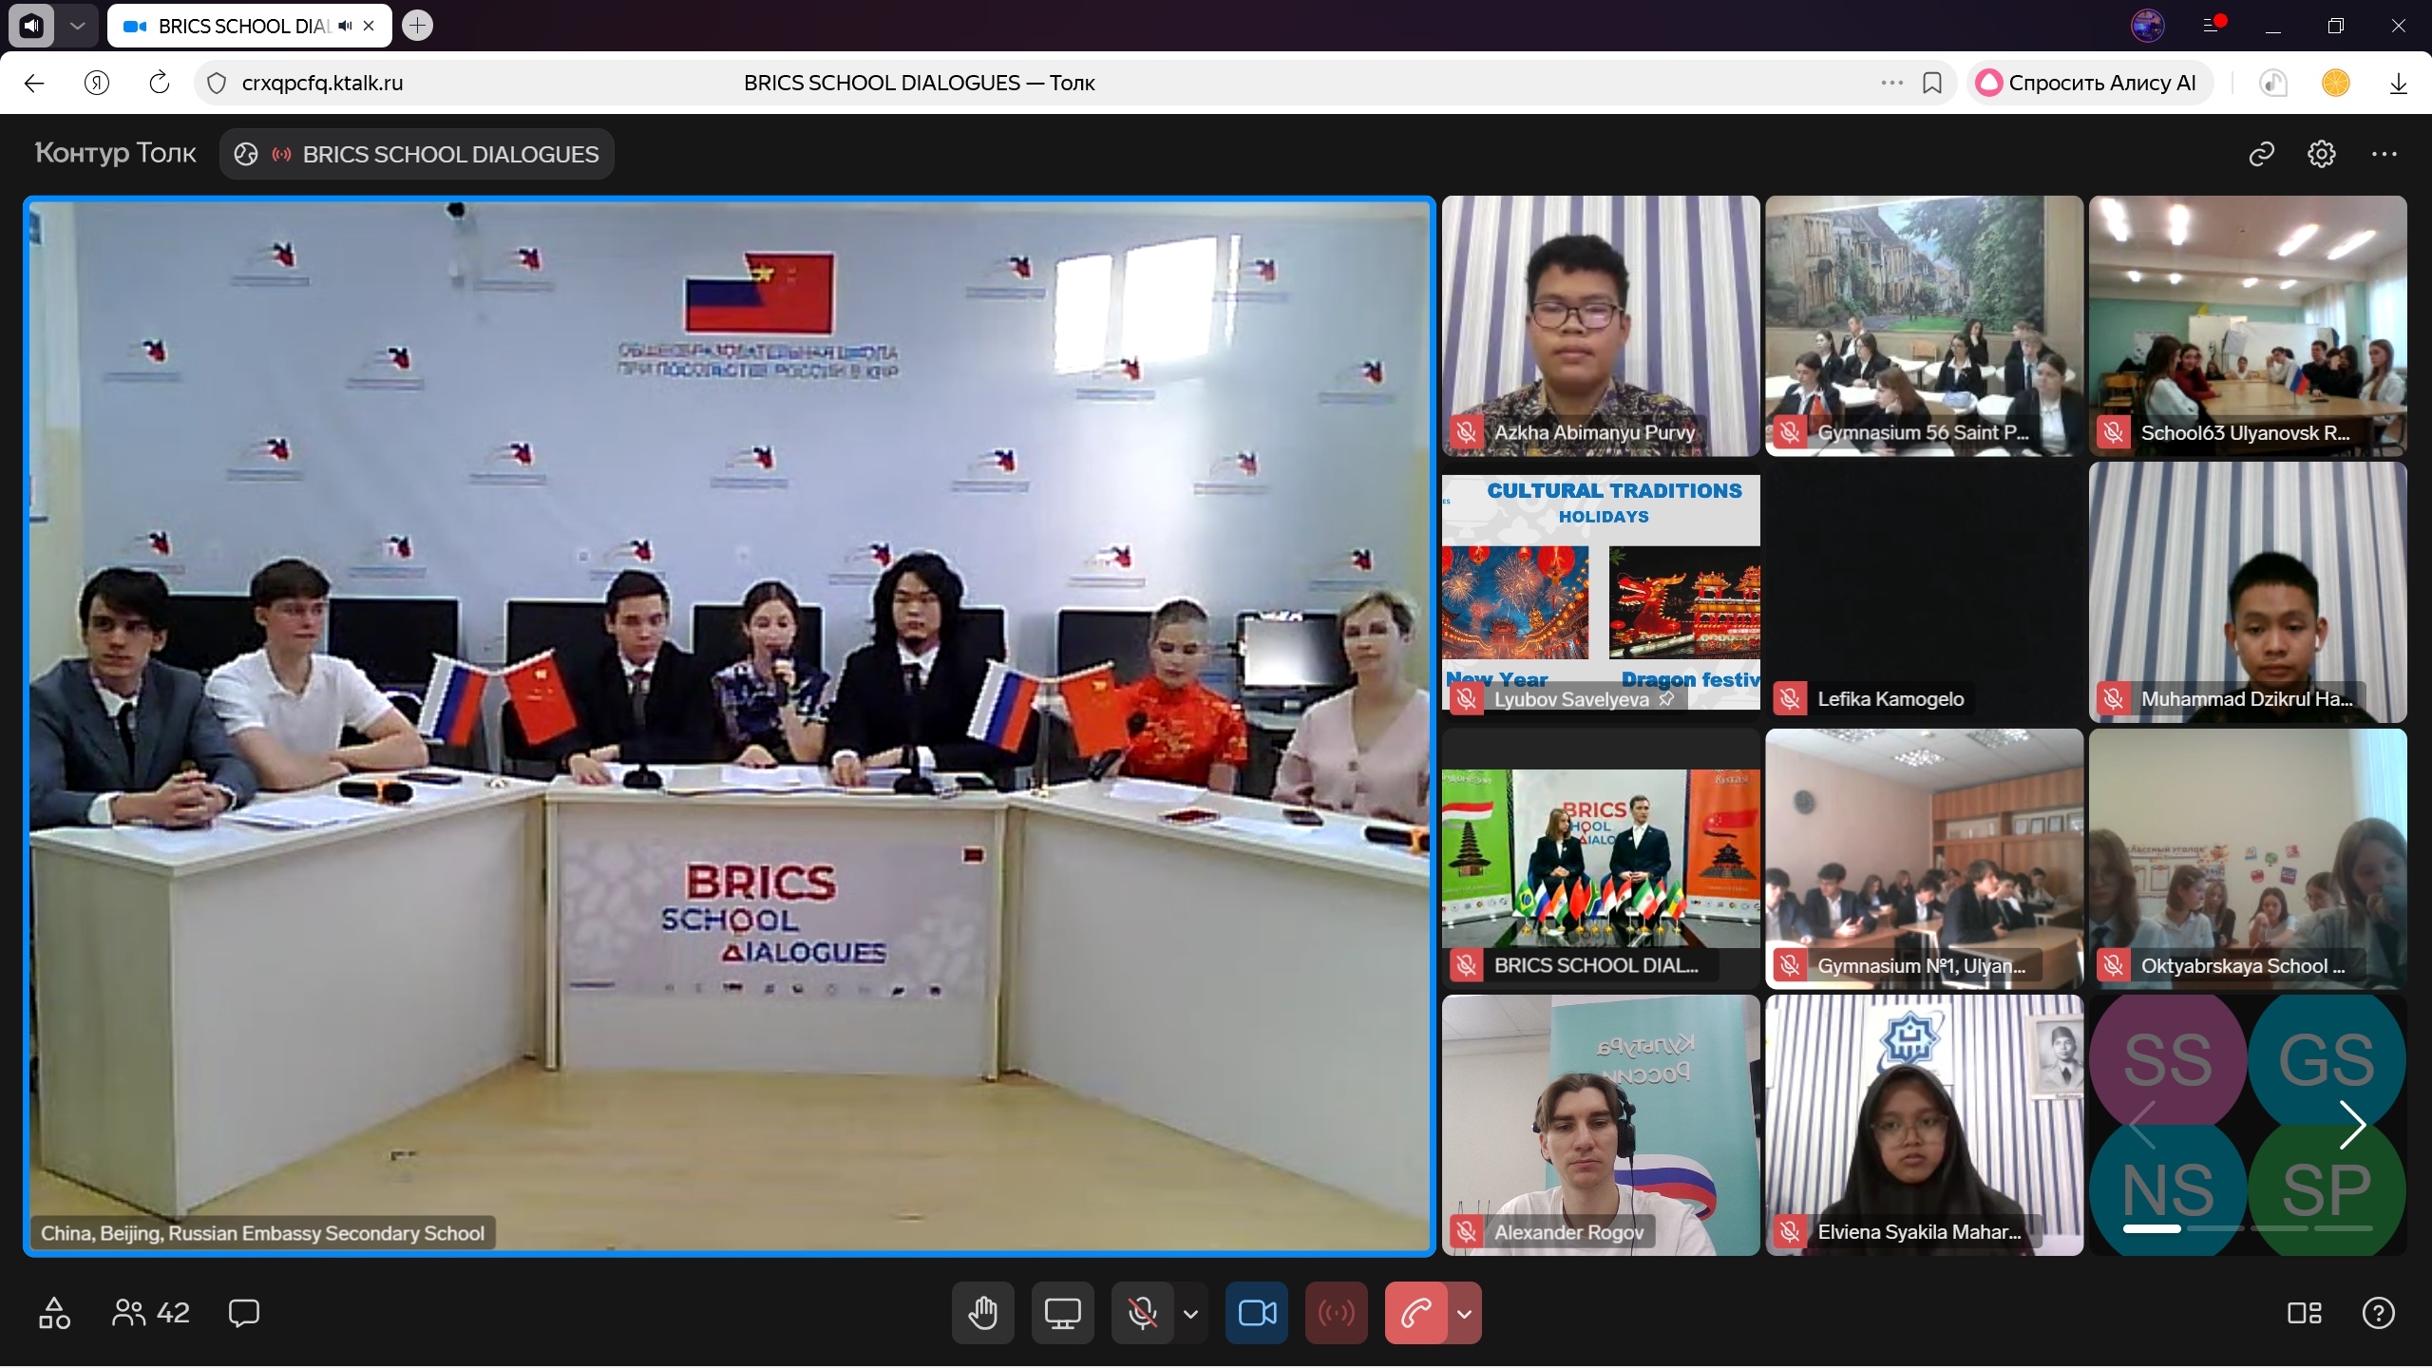Hang up the call with the red phone button
This screenshot has width=2432, height=1368.
coord(1415,1313)
